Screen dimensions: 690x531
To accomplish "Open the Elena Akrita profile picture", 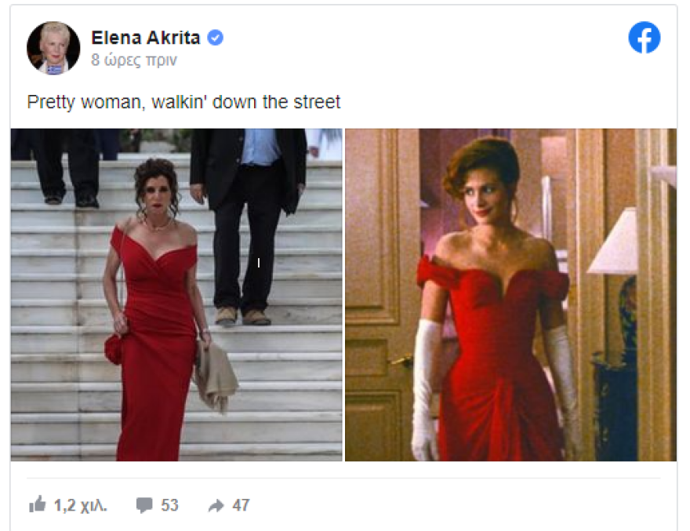I will coord(53,48).
